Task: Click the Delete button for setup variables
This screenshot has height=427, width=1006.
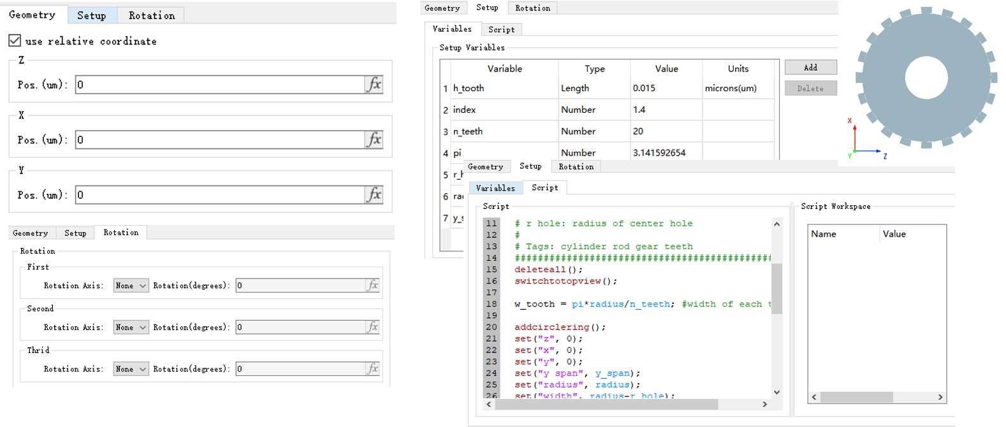Action: click(x=810, y=89)
